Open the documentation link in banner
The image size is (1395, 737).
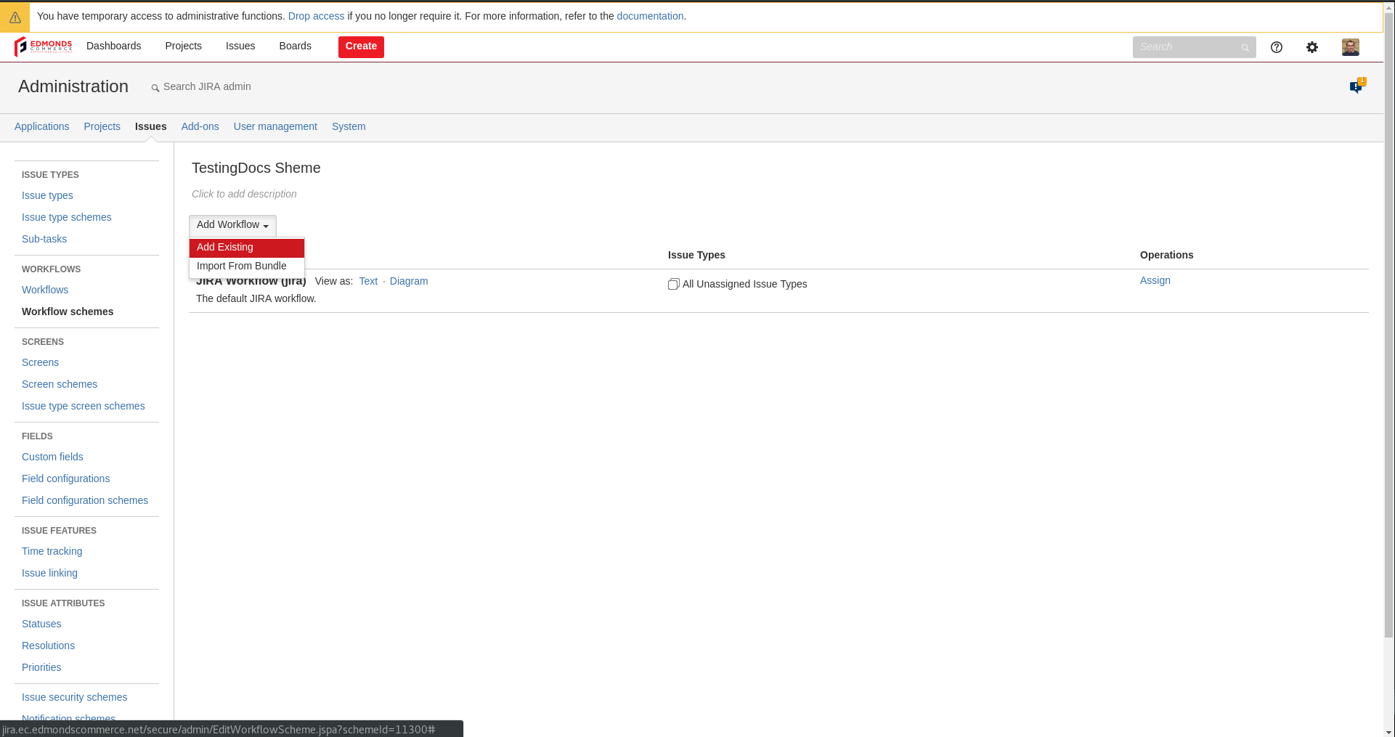[x=650, y=16]
